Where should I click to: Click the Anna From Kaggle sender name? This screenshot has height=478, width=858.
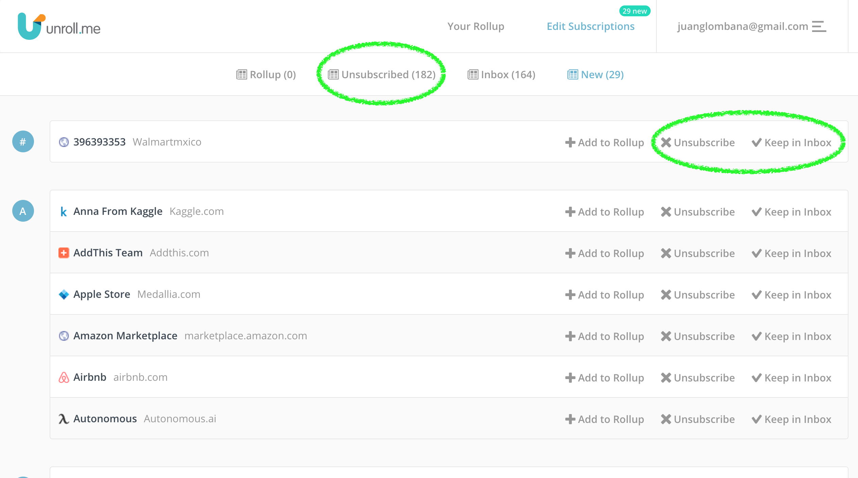click(x=118, y=211)
